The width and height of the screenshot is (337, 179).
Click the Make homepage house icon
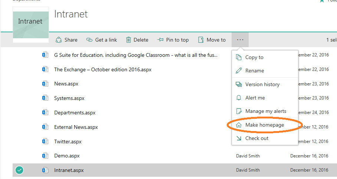[x=239, y=125]
